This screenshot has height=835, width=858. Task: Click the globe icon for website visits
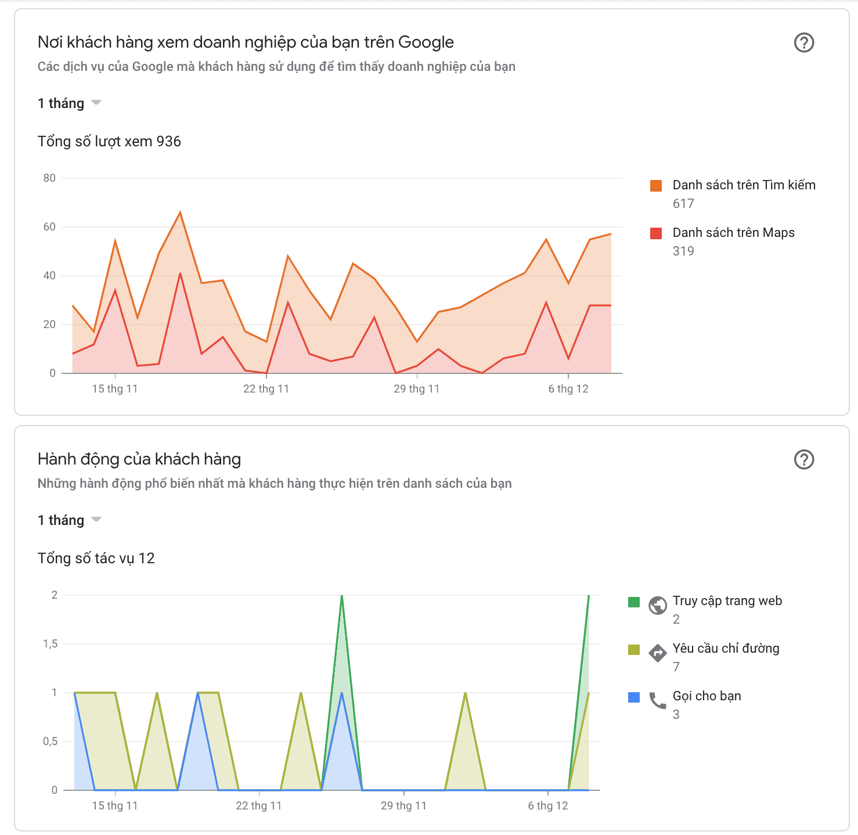657,605
